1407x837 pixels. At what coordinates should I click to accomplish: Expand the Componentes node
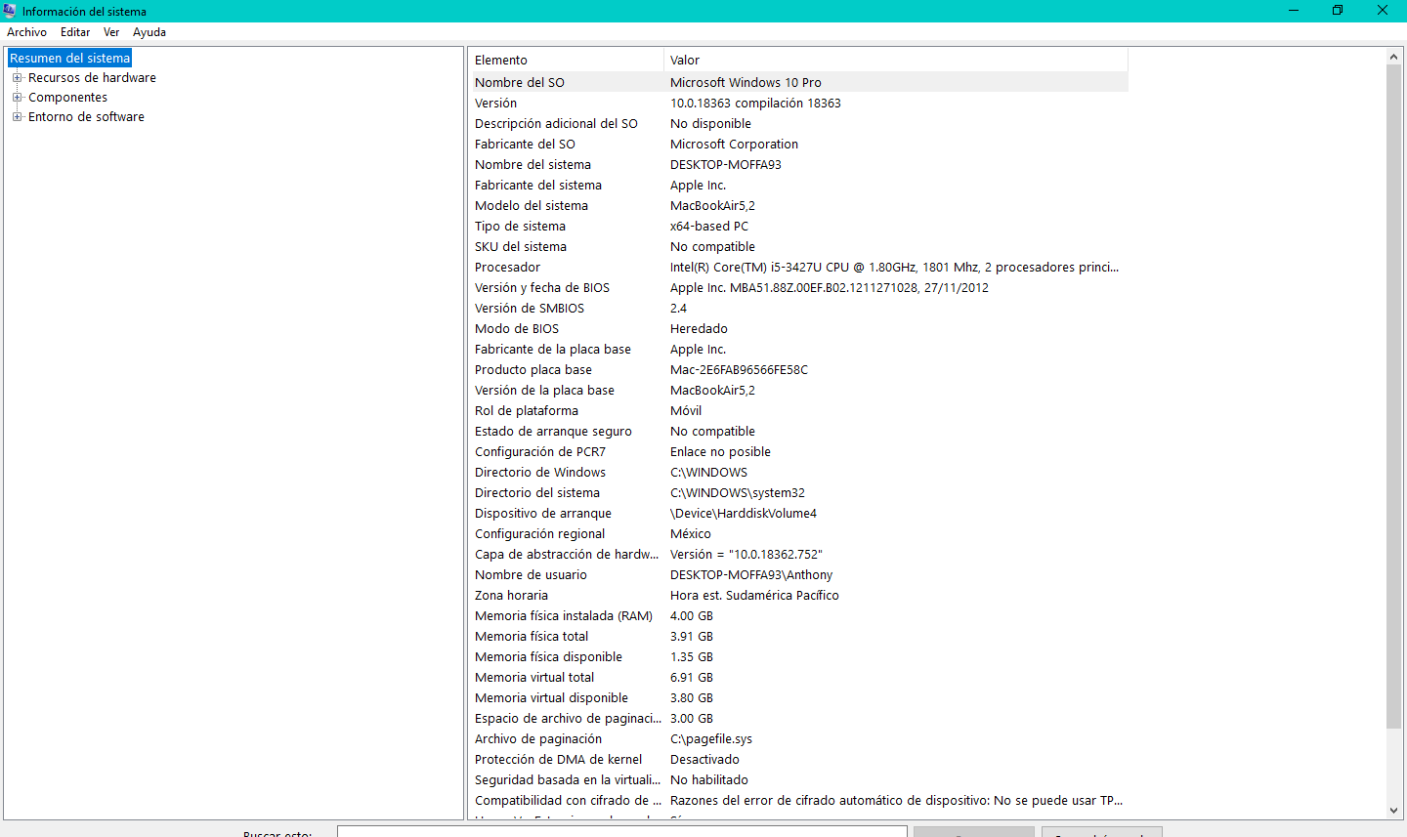(17, 98)
